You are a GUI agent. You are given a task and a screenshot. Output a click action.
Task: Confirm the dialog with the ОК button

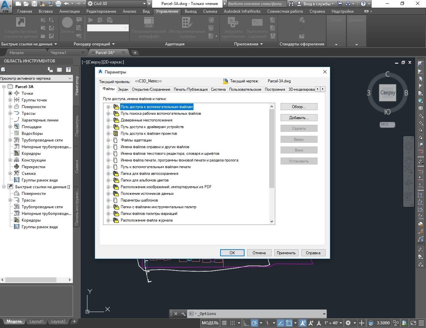[x=232, y=253]
